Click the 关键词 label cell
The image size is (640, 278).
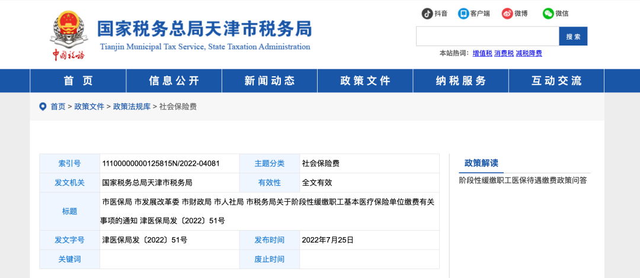coord(70,259)
